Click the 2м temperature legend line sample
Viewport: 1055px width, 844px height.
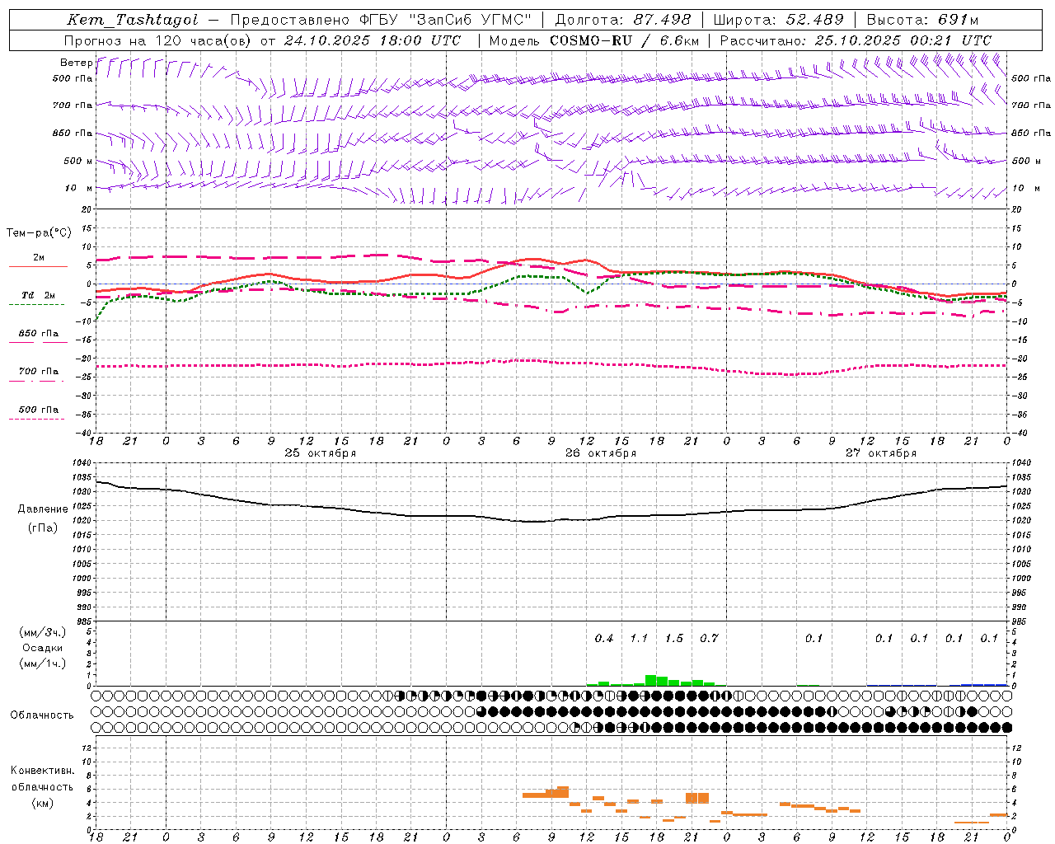[x=38, y=267]
